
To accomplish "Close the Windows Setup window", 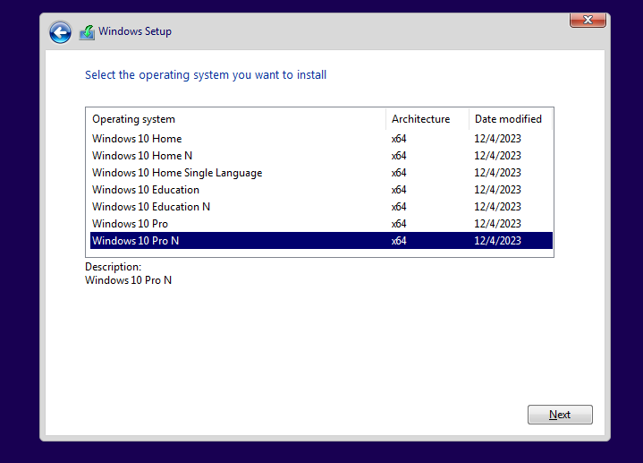I will pyautogui.click(x=587, y=20).
